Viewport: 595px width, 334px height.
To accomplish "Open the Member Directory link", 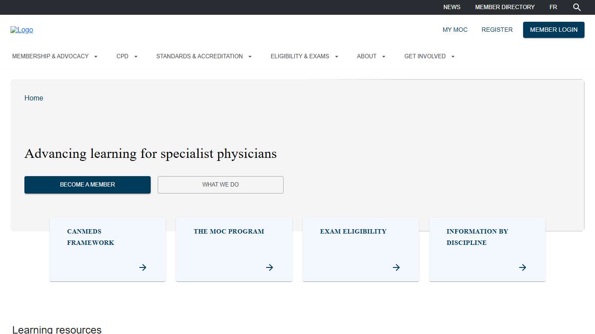I will pyautogui.click(x=505, y=7).
